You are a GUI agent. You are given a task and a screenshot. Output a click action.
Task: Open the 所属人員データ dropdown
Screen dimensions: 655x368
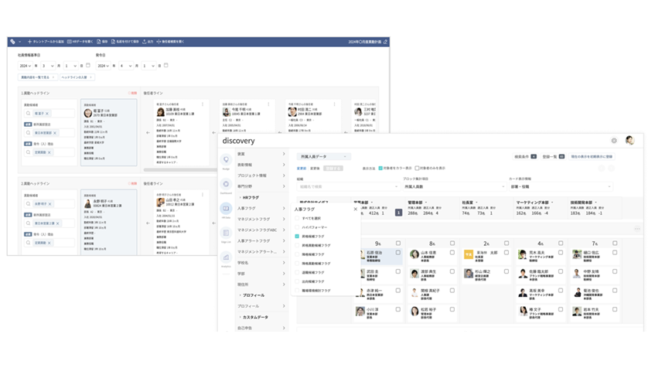coord(322,156)
